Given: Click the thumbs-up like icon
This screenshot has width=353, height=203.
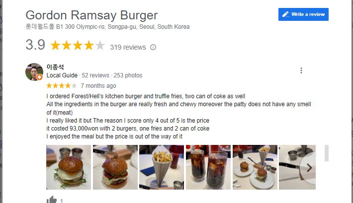Looking at the screenshot, I should tap(52, 200).
